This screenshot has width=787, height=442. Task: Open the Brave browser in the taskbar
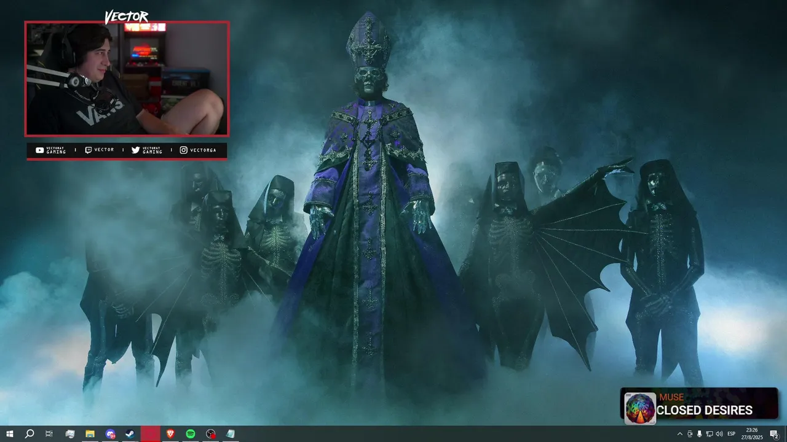point(170,434)
